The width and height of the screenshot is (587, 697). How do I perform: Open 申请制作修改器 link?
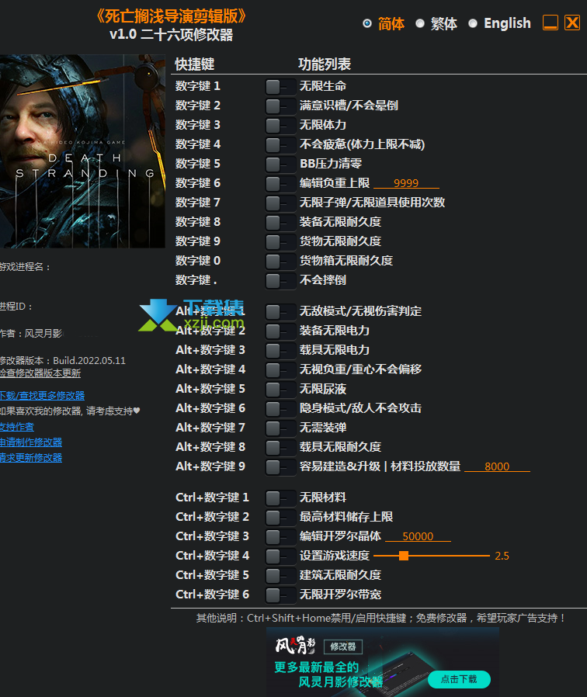[31, 442]
